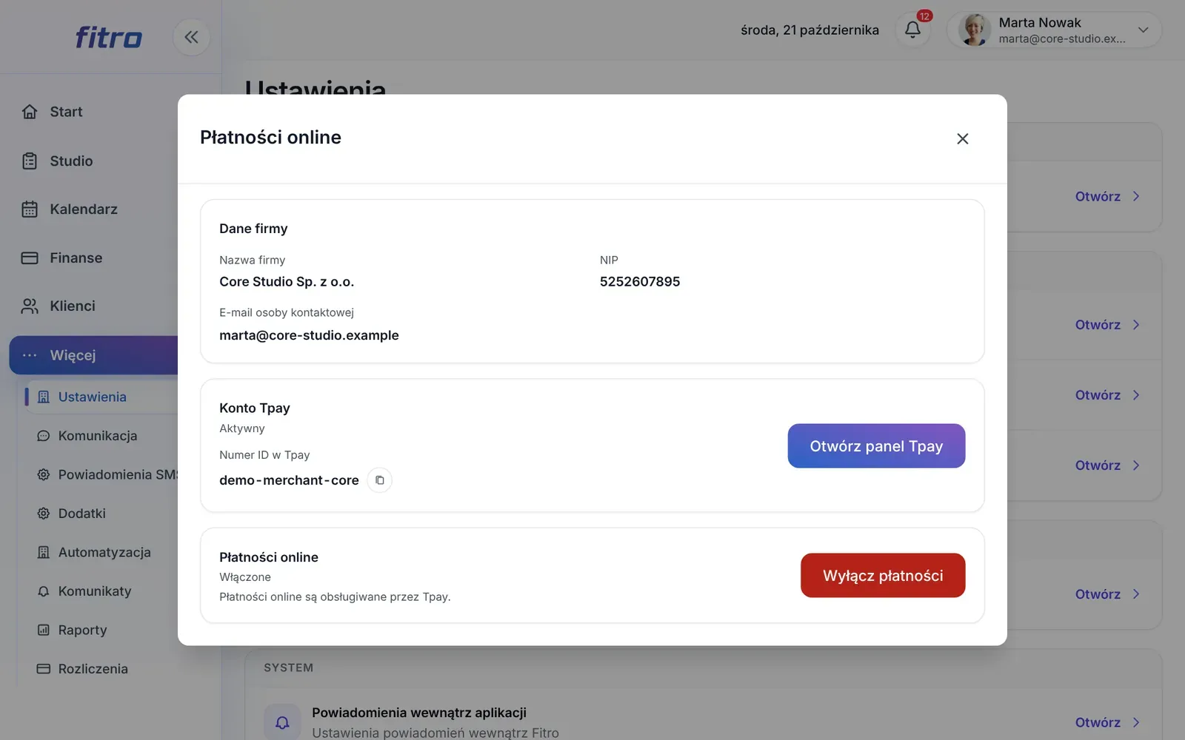
Task: Click merchant ID demo-merchant-core text
Action: tap(289, 480)
